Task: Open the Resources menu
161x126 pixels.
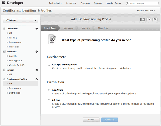Action: (71, 3)
